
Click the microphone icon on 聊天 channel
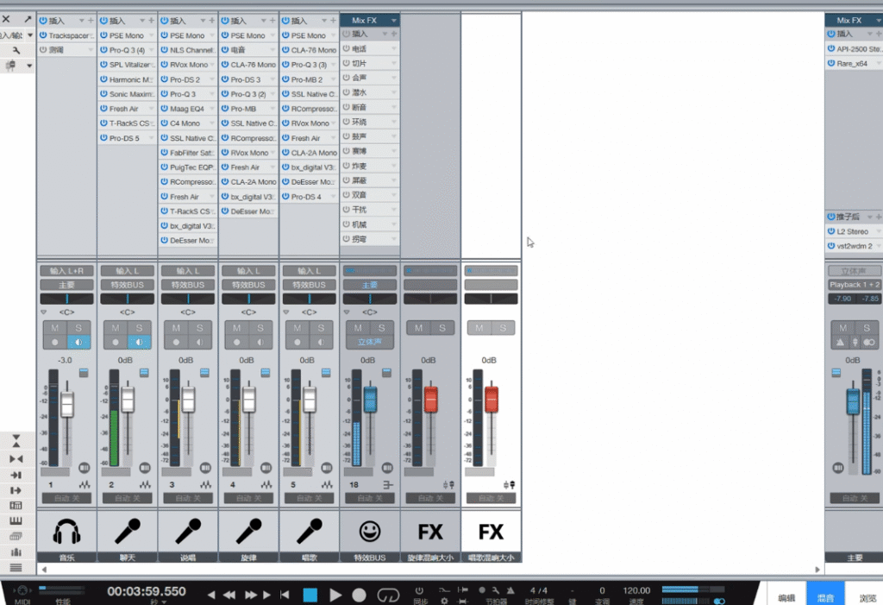[128, 531]
